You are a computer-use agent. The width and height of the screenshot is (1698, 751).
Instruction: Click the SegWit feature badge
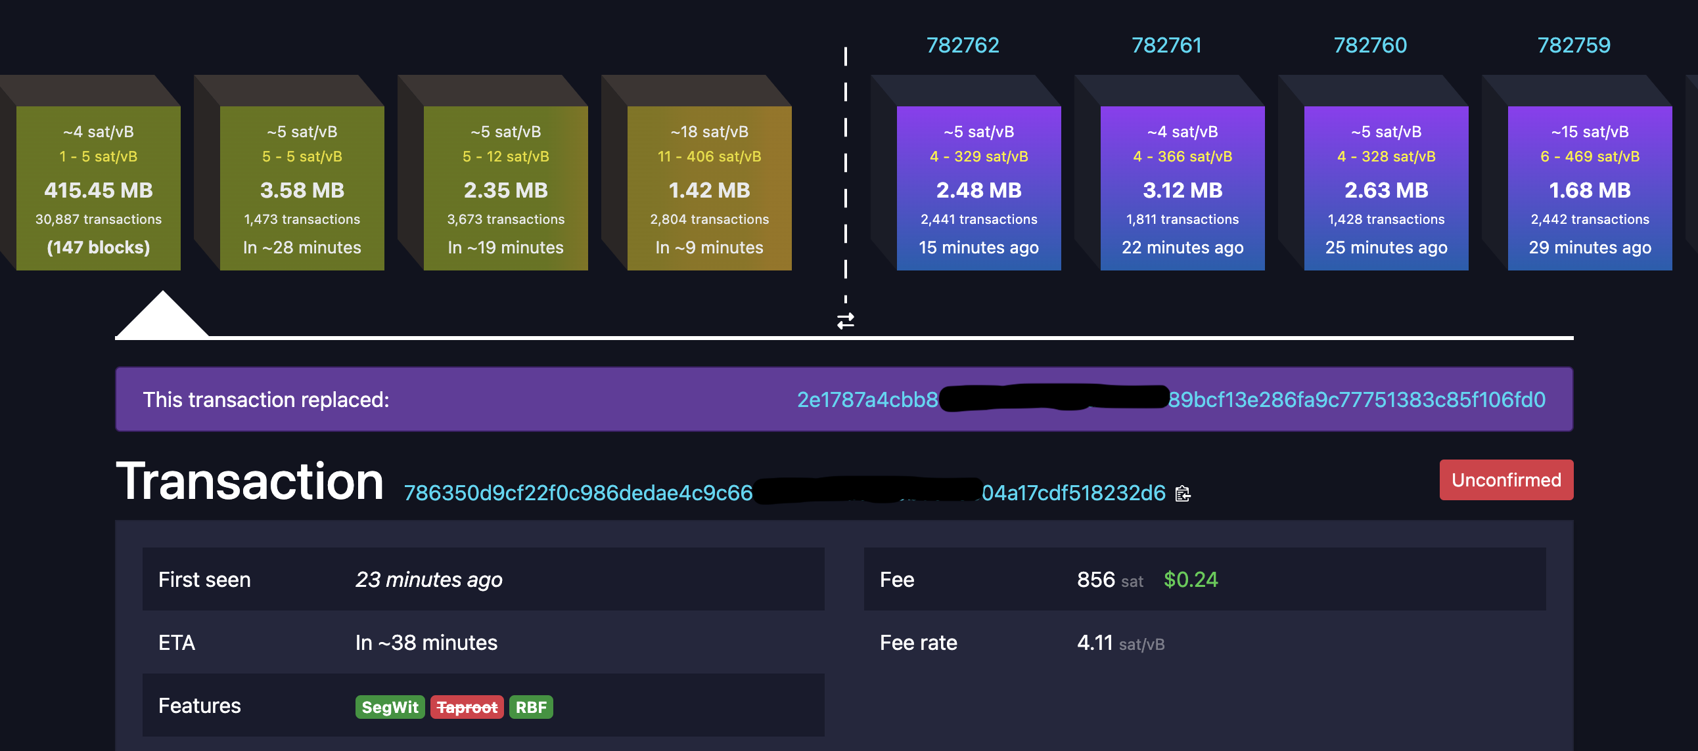390,707
